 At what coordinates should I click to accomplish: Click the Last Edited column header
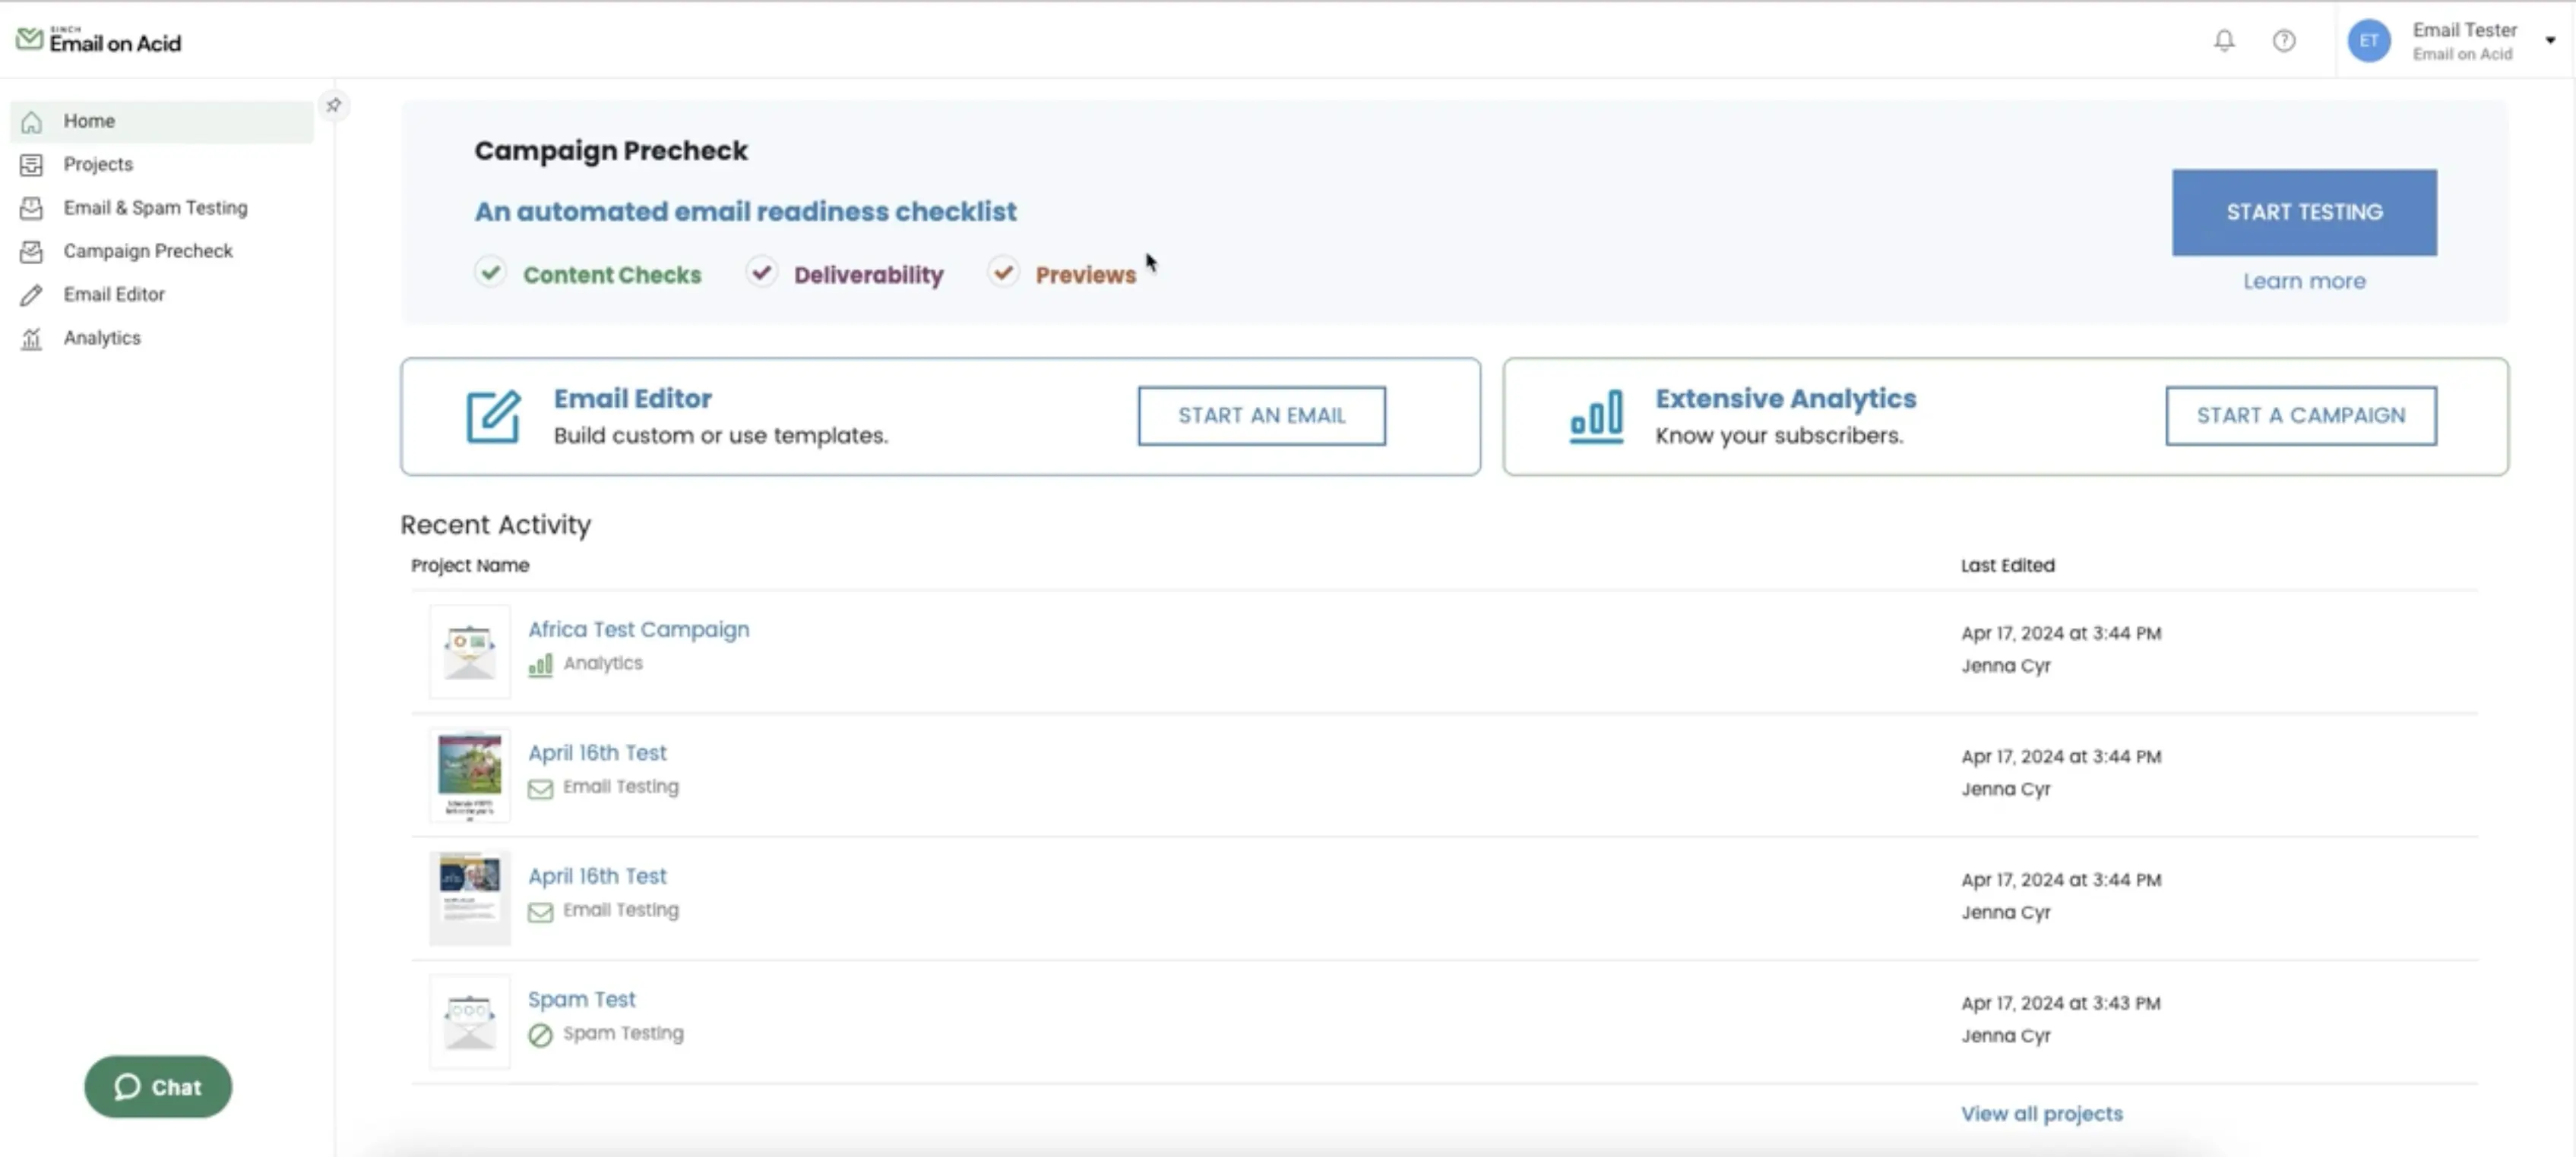tap(2007, 566)
